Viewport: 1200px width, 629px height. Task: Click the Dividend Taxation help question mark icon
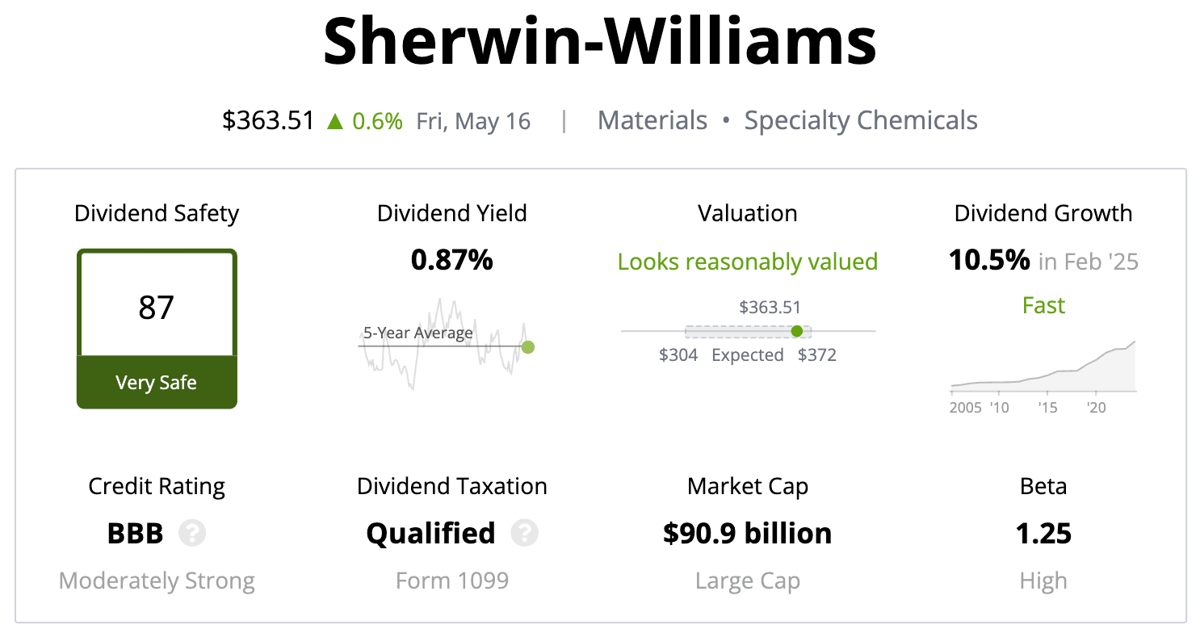pyautogui.click(x=525, y=533)
